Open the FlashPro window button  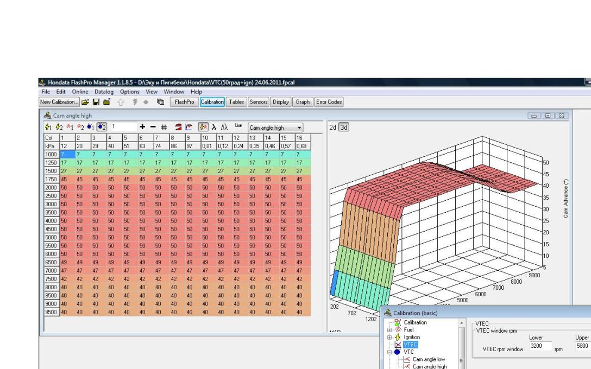point(184,102)
